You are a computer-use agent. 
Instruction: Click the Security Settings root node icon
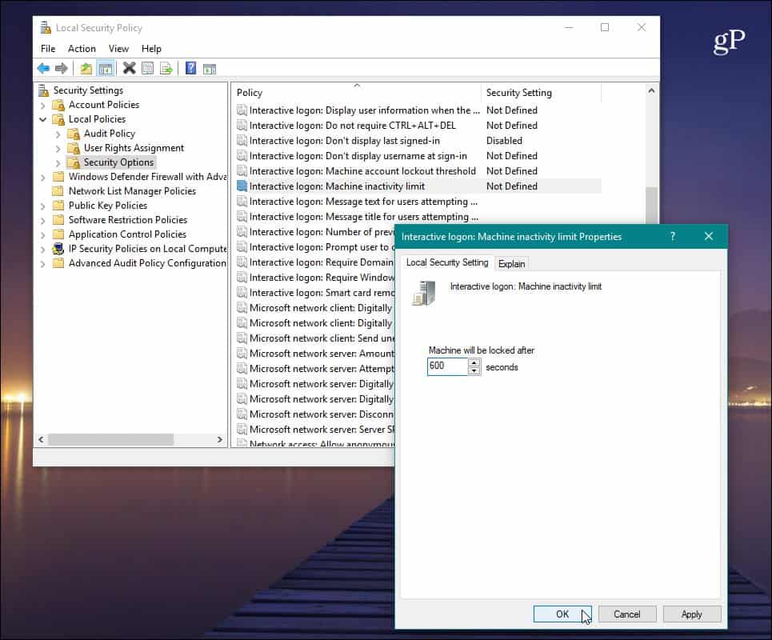[44, 90]
